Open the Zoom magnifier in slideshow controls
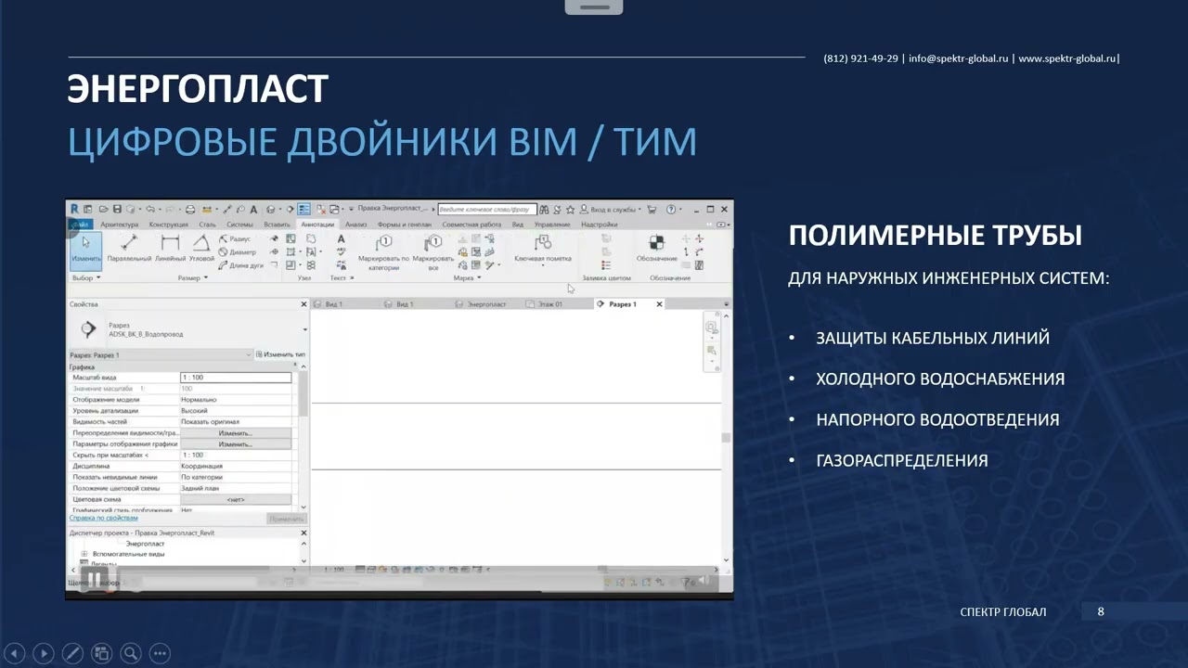 pyautogui.click(x=131, y=653)
